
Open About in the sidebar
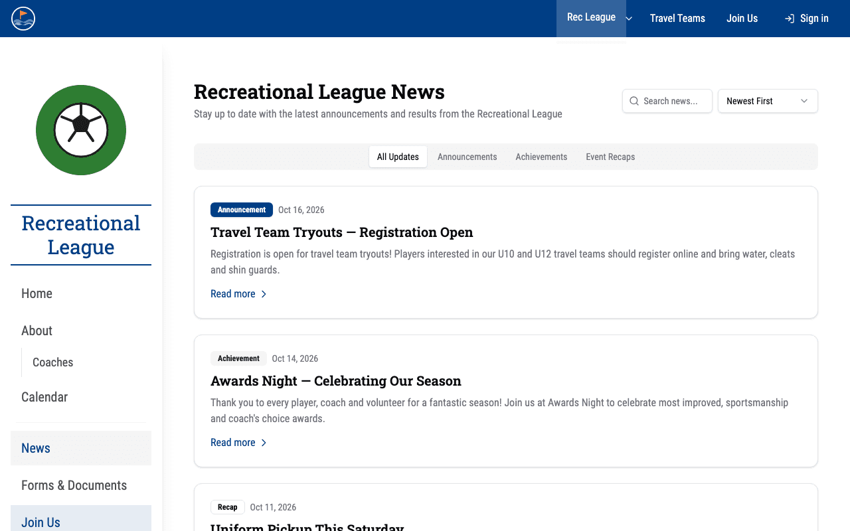81,331
